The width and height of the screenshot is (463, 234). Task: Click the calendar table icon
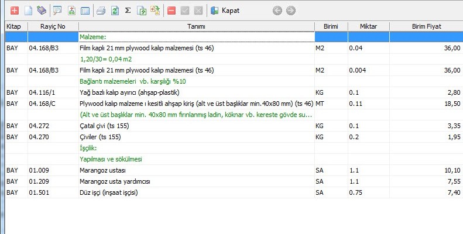point(85,11)
